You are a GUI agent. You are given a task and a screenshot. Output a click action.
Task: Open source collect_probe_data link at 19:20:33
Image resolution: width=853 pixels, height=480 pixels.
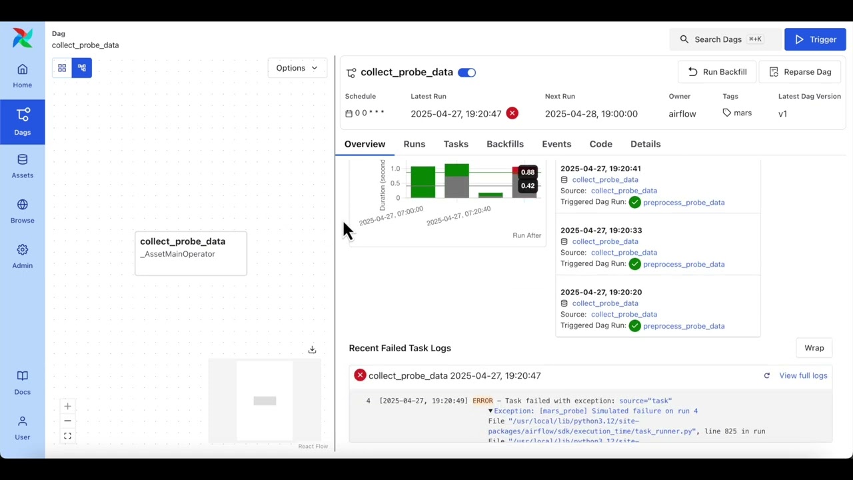pyautogui.click(x=624, y=253)
